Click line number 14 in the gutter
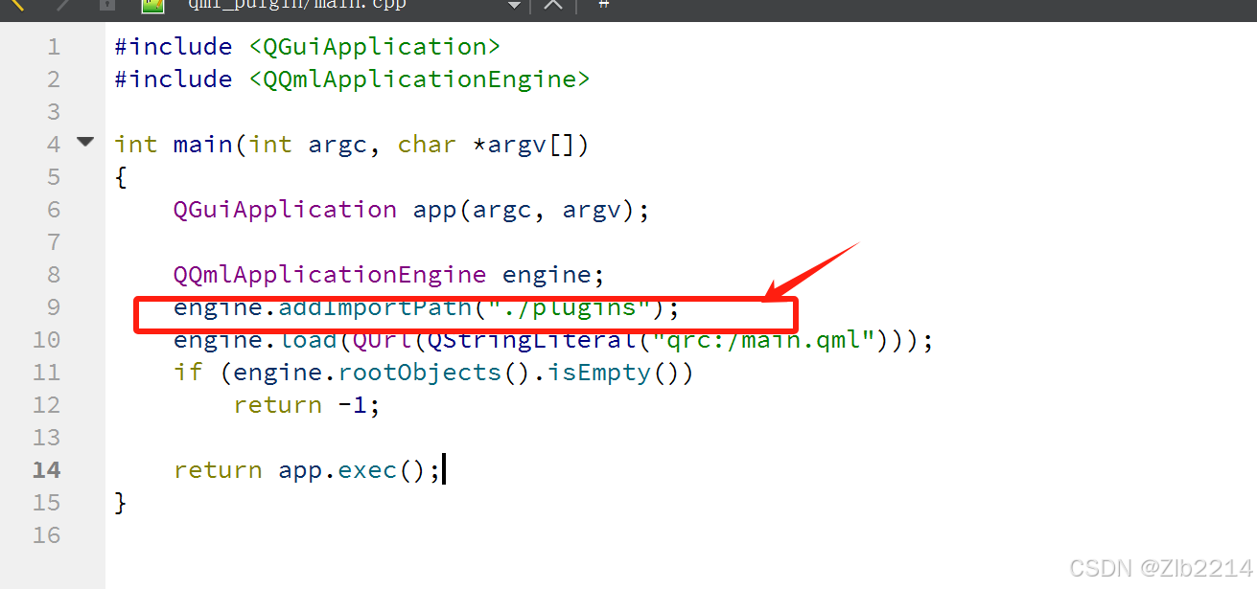The height and width of the screenshot is (589, 1257). point(46,469)
